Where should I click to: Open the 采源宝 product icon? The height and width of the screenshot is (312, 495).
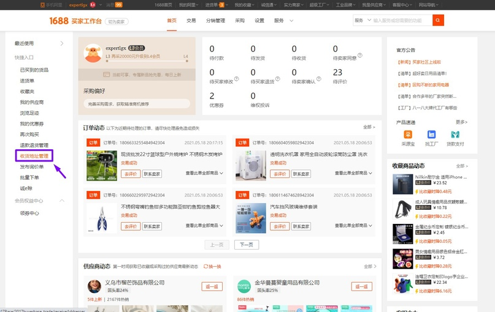tap(408, 135)
